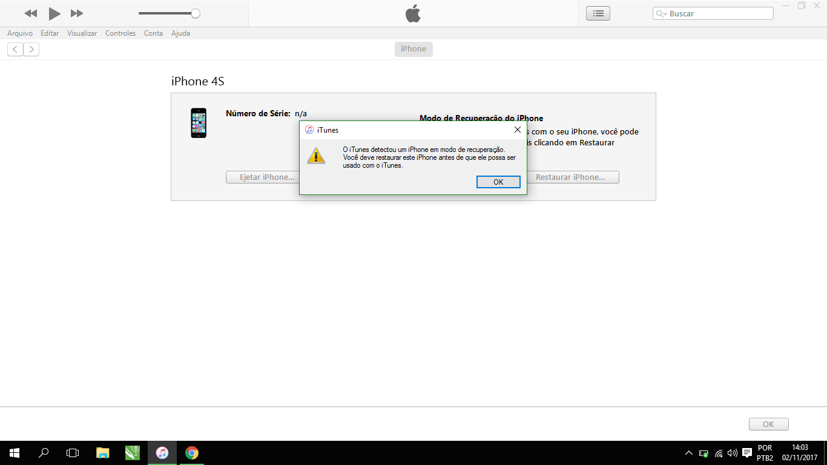The width and height of the screenshot is (827, 465).
Task: Click the iTunes icon in dialog title
Action: 309,130
